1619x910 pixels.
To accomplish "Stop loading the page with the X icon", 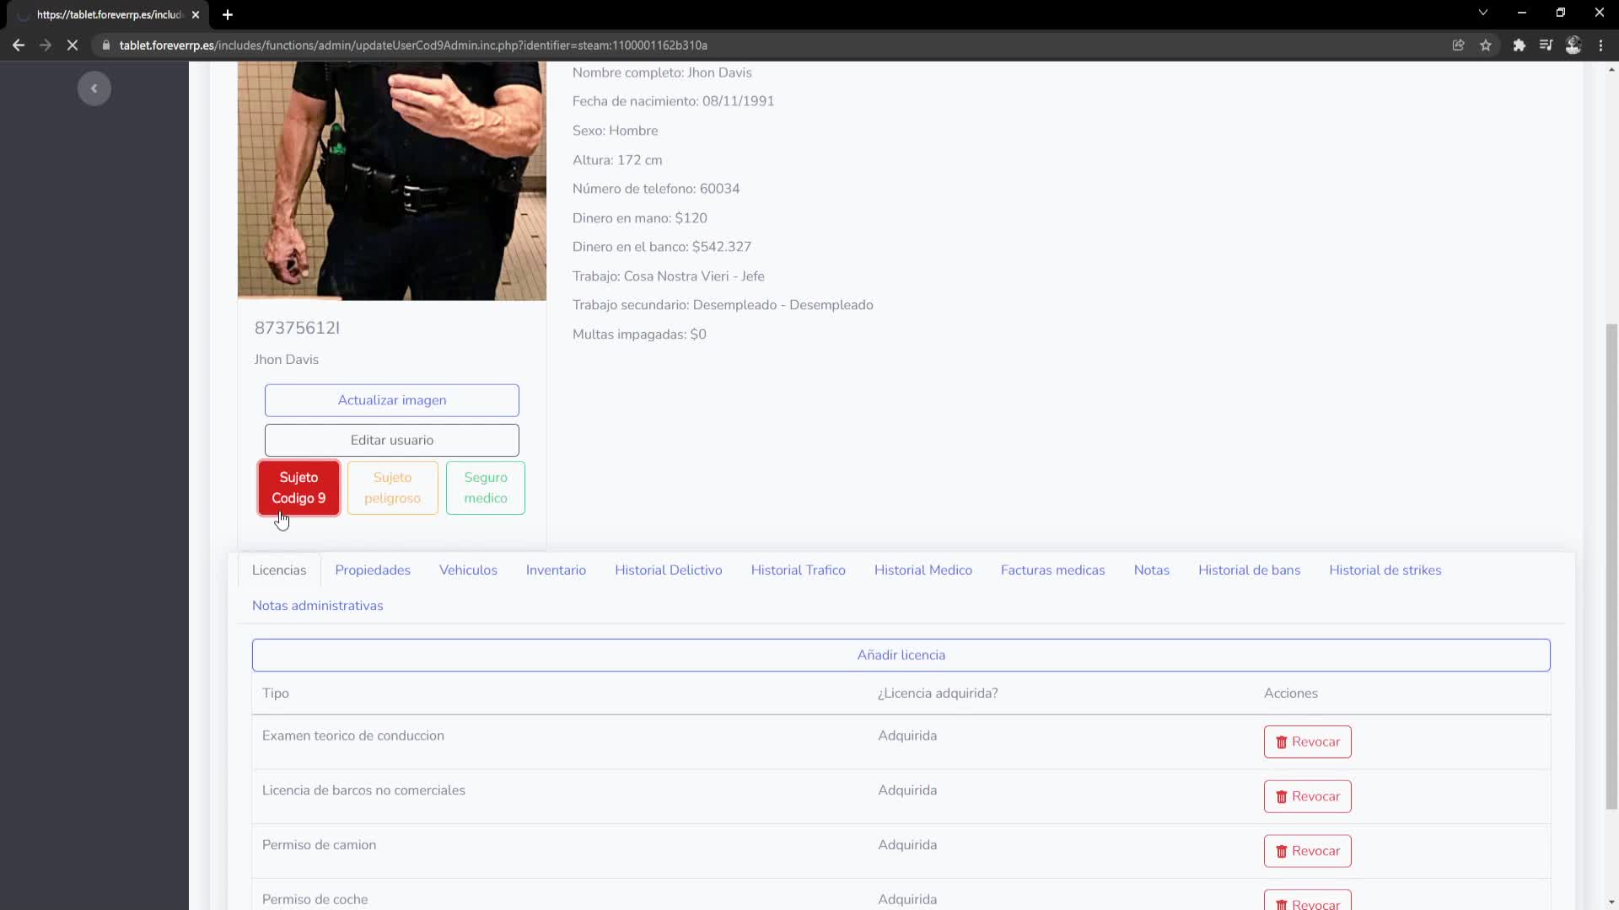I will click(x=73, y=45).
